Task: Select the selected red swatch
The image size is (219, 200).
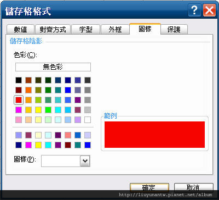Action: [19, 100]
